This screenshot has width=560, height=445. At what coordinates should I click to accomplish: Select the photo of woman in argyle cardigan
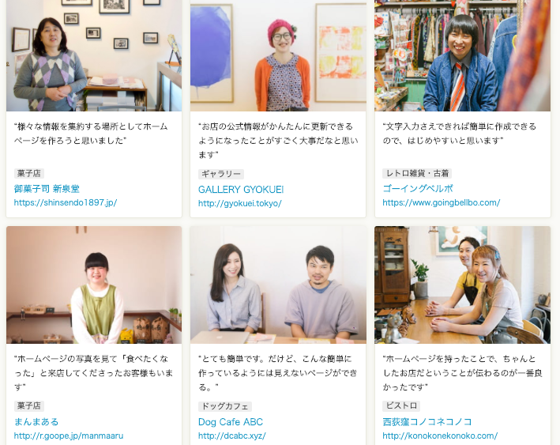pyautogui.click(x=94, y=55)
